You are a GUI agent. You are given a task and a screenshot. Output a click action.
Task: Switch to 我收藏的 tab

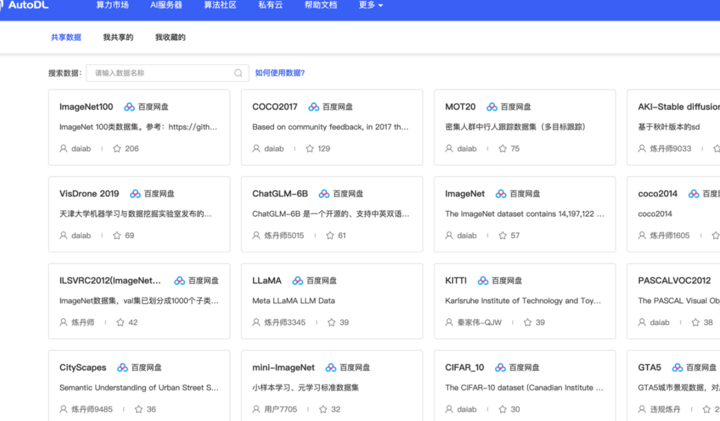click(171, 37)
